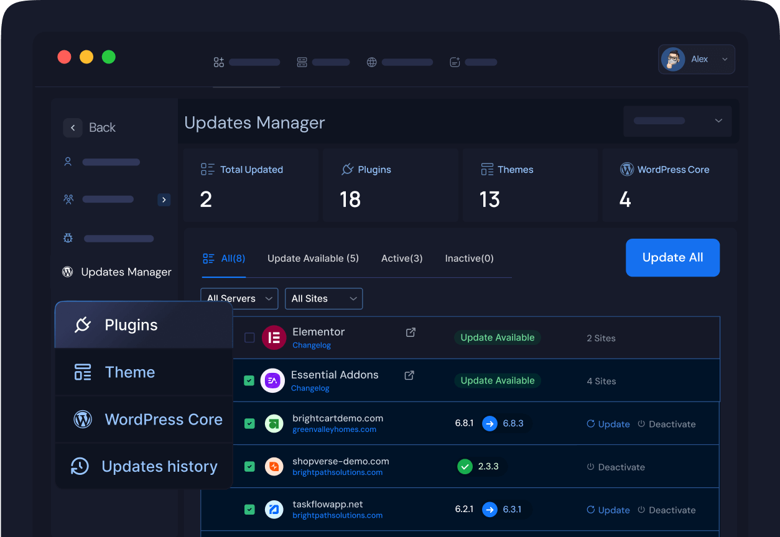780x537 pixels.
Task: Expand the Alex user menu dropdown
Action: coord(725,60)
